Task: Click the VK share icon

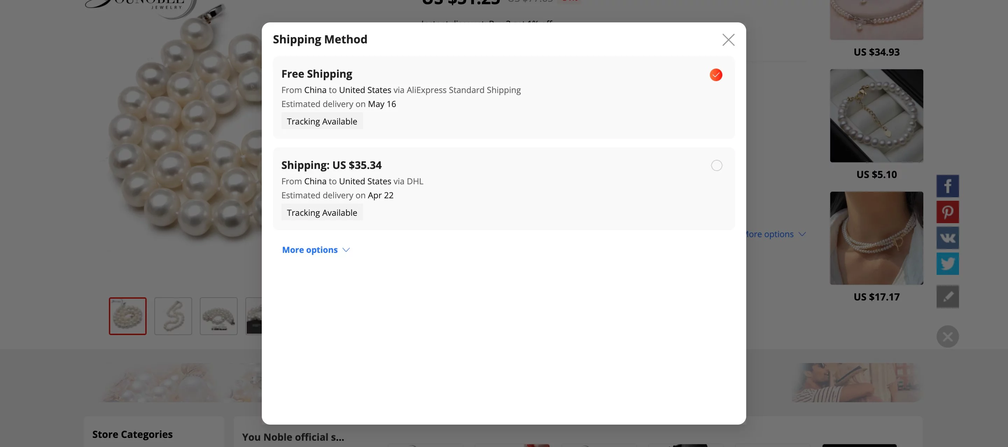Action: 947,237
